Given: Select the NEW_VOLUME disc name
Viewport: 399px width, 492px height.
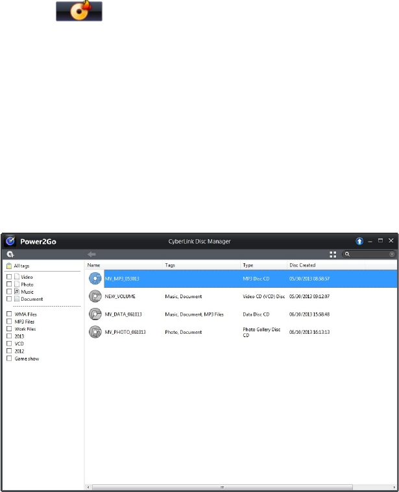Looking at the screenshot, I should click(x=120, y=296).
